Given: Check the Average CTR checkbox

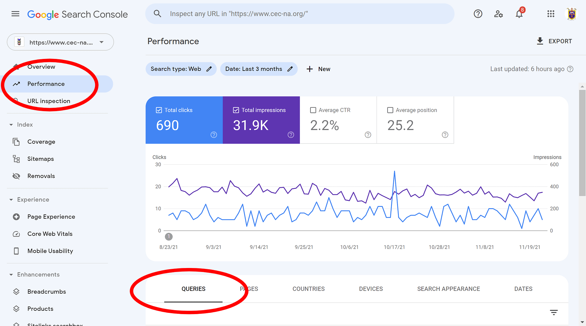Looking at the screenshot, I should point(313,110).
